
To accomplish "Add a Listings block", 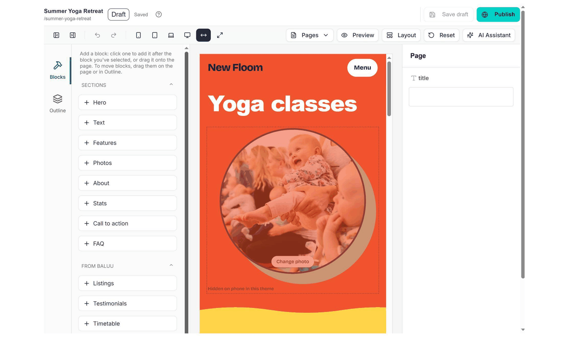I will [x=128, y=283].
